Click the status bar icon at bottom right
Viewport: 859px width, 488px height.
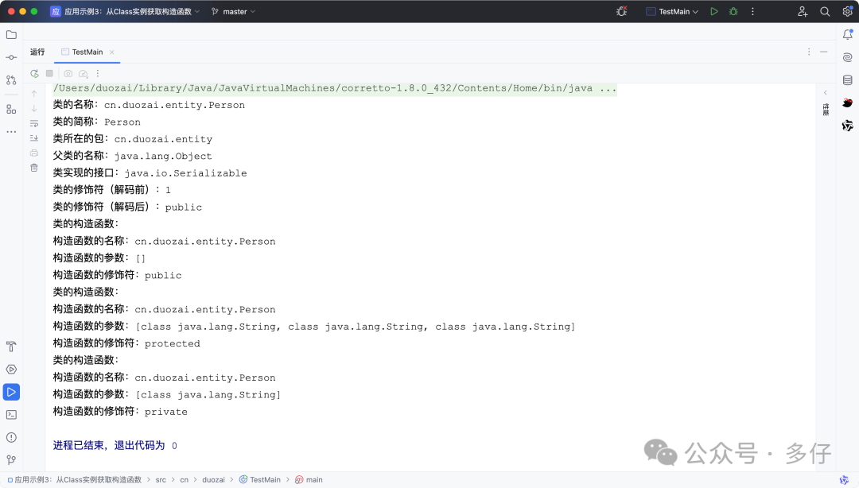(844, 480)
